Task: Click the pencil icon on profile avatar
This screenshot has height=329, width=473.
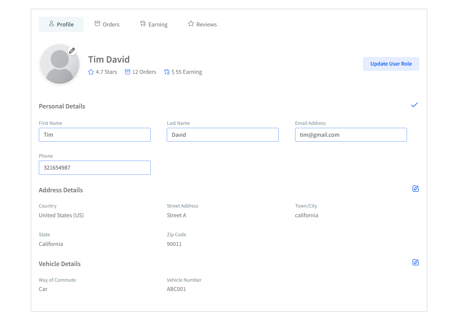Action: pyautogui.click(x=72, y=51)
